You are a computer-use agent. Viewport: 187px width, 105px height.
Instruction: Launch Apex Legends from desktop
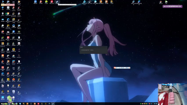click(14, 8)
